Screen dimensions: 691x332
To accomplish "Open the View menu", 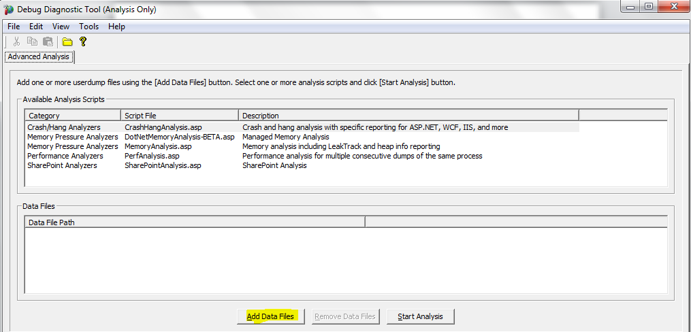I will coord(61,27).
